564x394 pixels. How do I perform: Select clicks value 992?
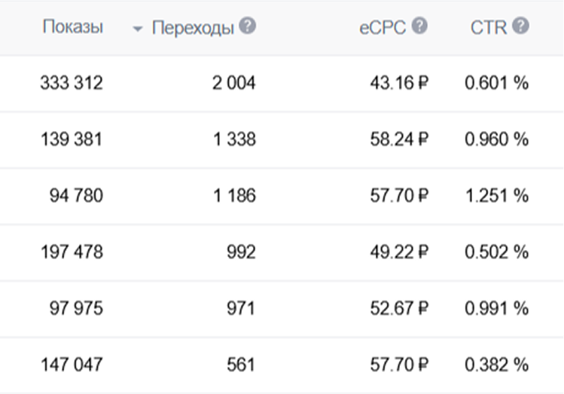point(241,252)
